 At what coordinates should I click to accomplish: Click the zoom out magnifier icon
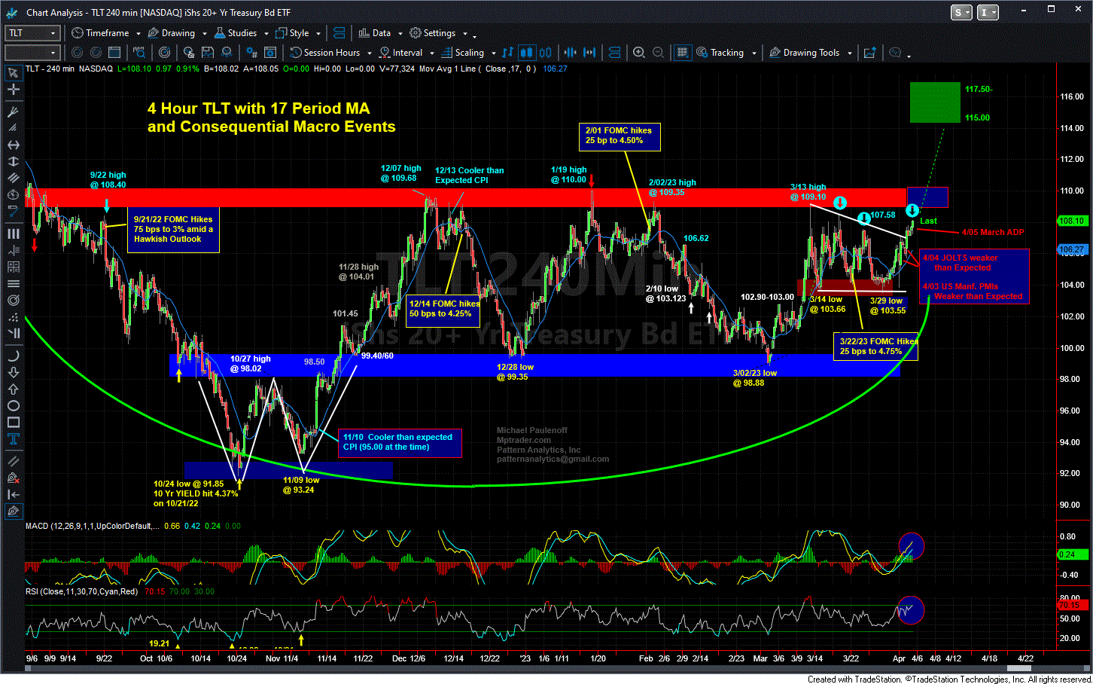point(658,53)
